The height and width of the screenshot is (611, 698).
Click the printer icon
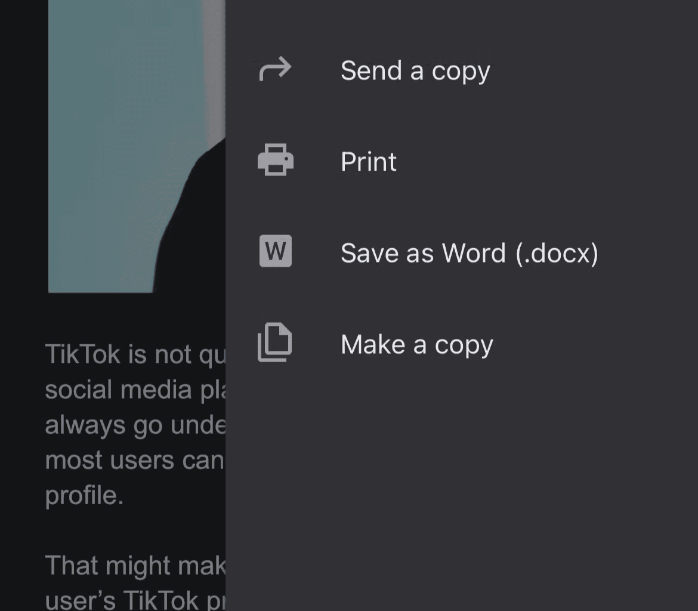coord(276,160)
